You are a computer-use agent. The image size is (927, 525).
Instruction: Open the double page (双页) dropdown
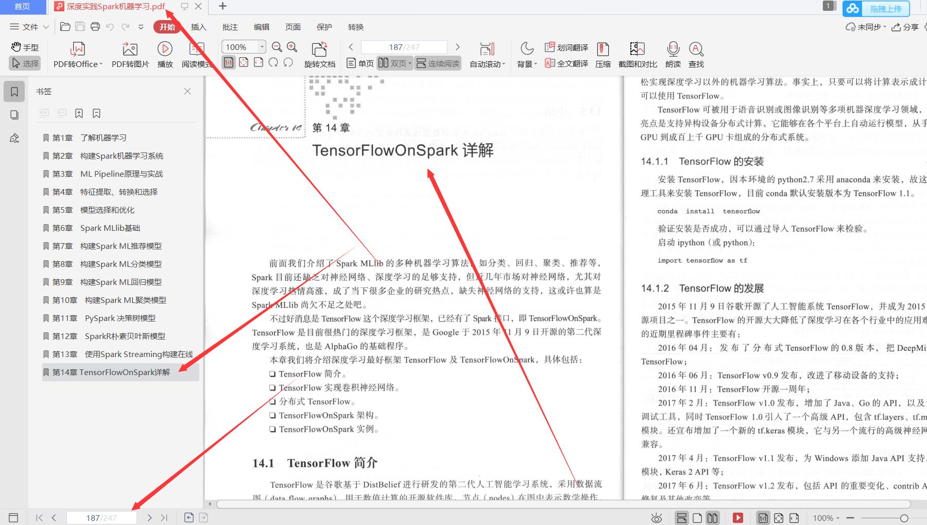point(395,63)
